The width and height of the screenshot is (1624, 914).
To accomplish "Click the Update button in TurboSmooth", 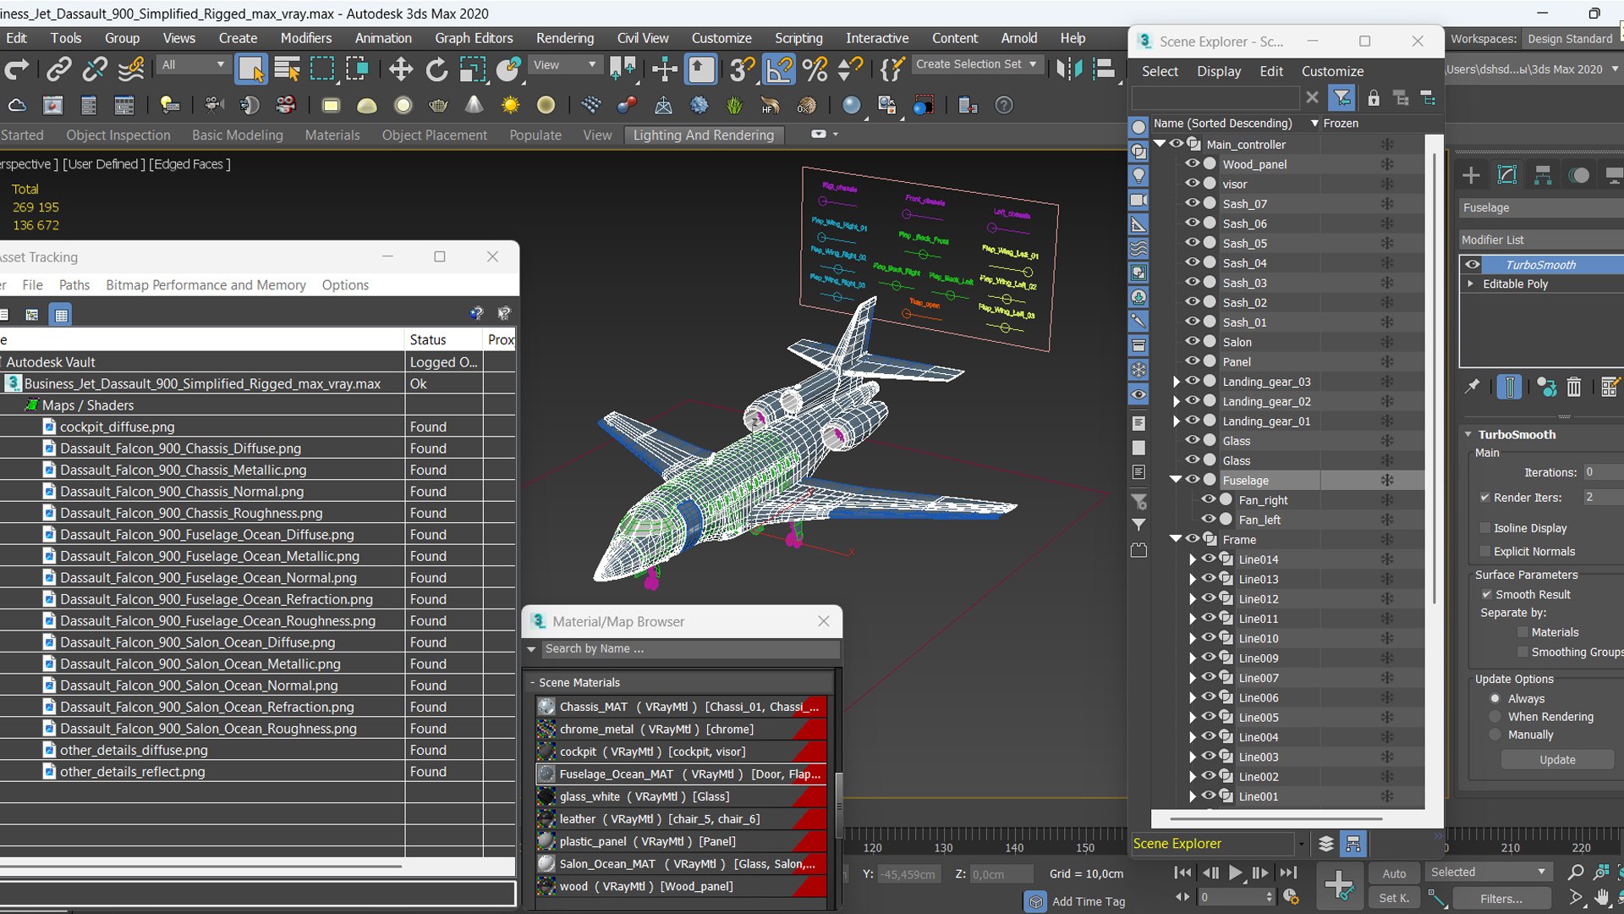I will [1557, 760].
